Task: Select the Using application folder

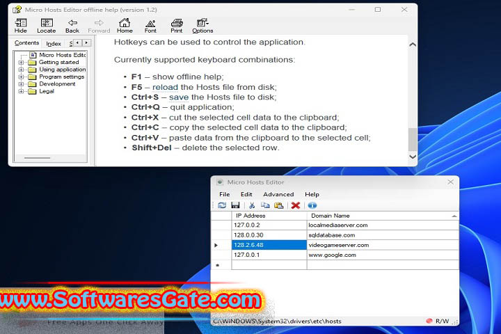Action: point(57,70)
